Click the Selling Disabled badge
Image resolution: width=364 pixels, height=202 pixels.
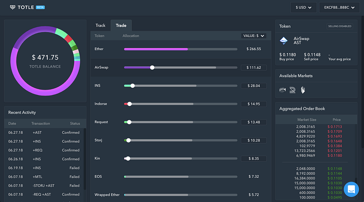(339, 26)
